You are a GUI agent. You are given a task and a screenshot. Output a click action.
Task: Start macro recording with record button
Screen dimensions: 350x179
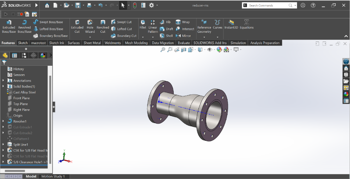(x=21, y=14)
